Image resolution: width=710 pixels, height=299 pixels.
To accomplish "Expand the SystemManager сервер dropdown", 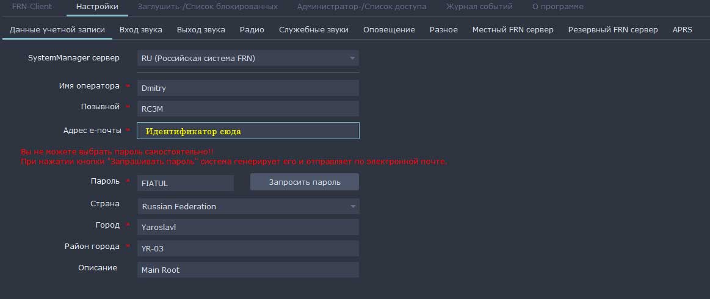I will (248, 58).
